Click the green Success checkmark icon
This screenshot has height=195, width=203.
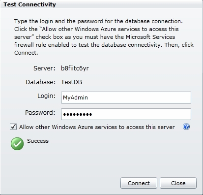pos(17,144)
